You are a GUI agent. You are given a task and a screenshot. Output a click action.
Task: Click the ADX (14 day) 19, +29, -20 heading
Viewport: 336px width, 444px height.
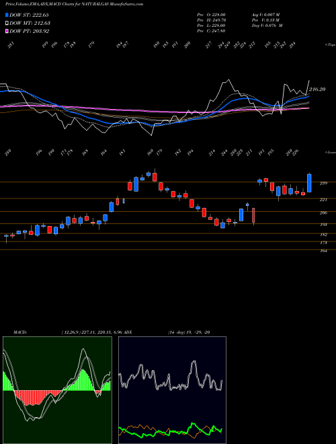(x=165, y=332)
